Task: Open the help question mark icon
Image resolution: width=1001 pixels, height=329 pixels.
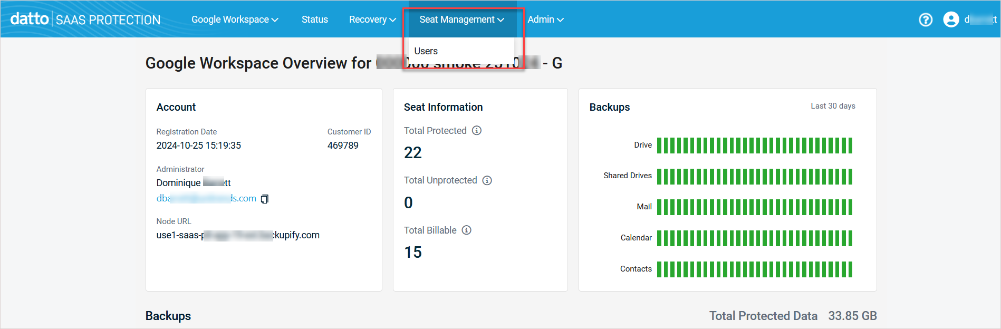Action: coord(926,20)
